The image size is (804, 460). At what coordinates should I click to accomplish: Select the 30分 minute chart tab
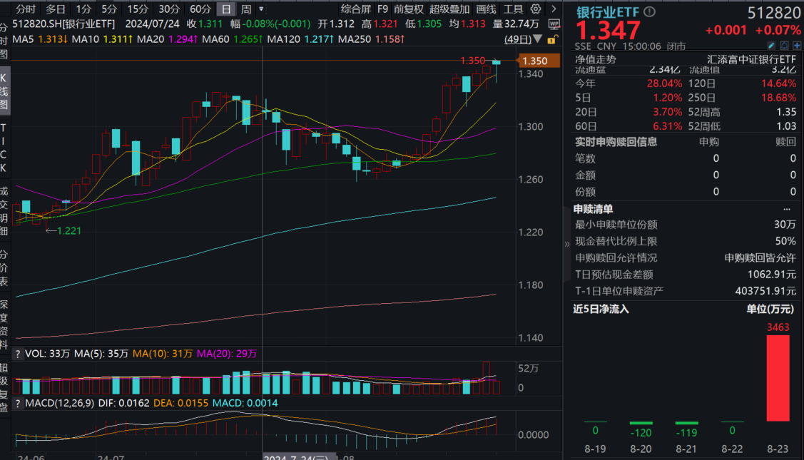168,9
